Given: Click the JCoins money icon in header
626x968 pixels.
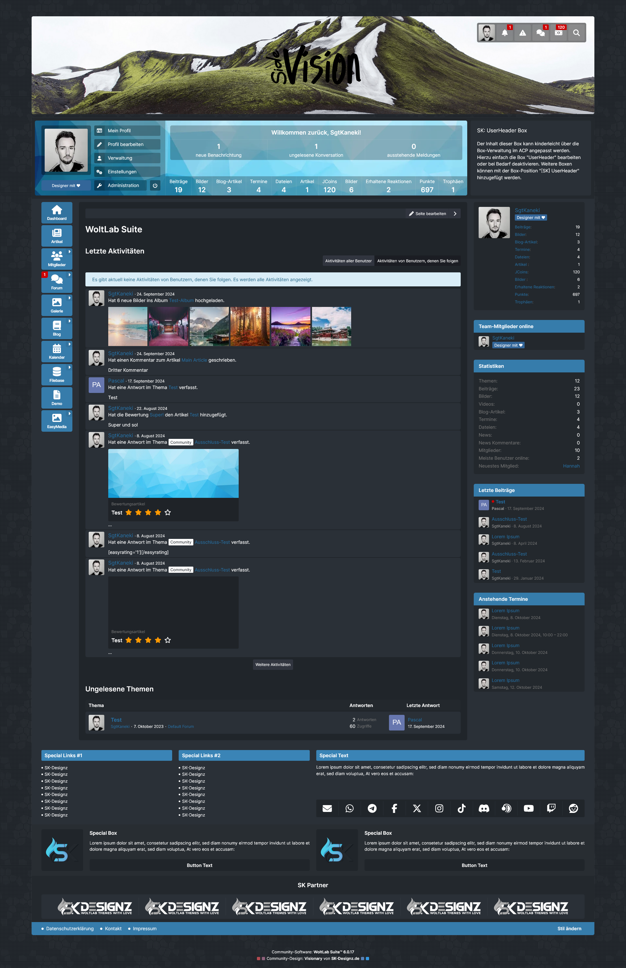Looking at the screenshot, I should pos(559,33).
